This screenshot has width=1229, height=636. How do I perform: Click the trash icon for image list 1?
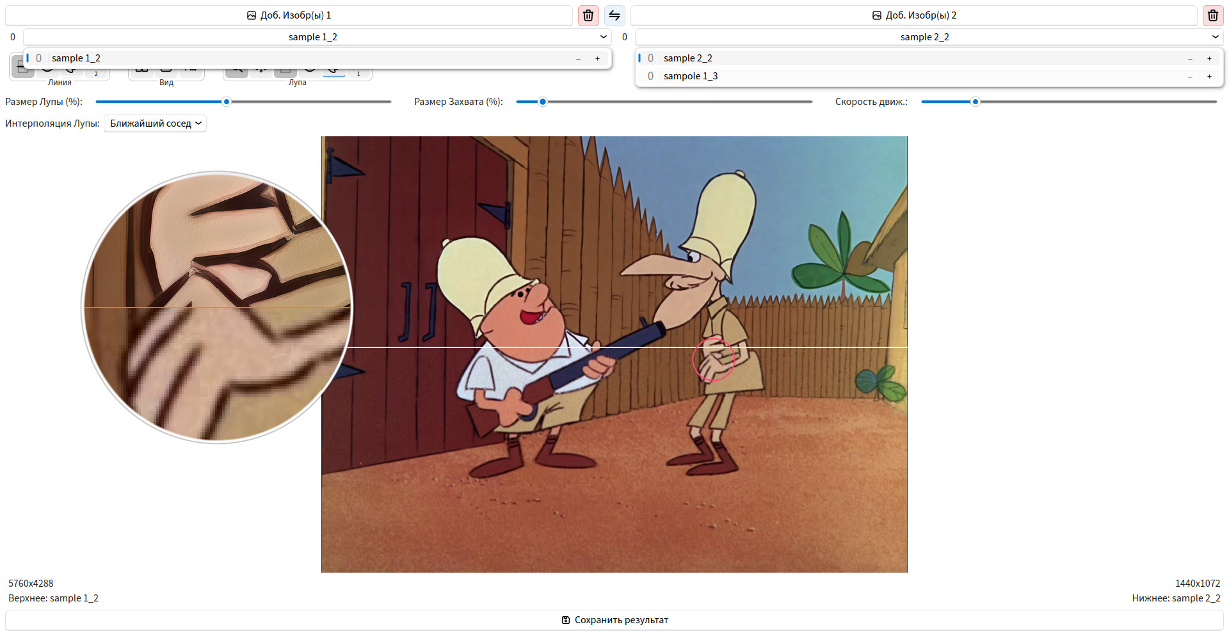click(x=588, y=15)
